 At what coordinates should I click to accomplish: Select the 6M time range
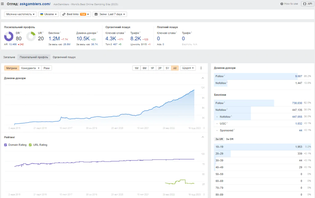[x=145, y=68]
